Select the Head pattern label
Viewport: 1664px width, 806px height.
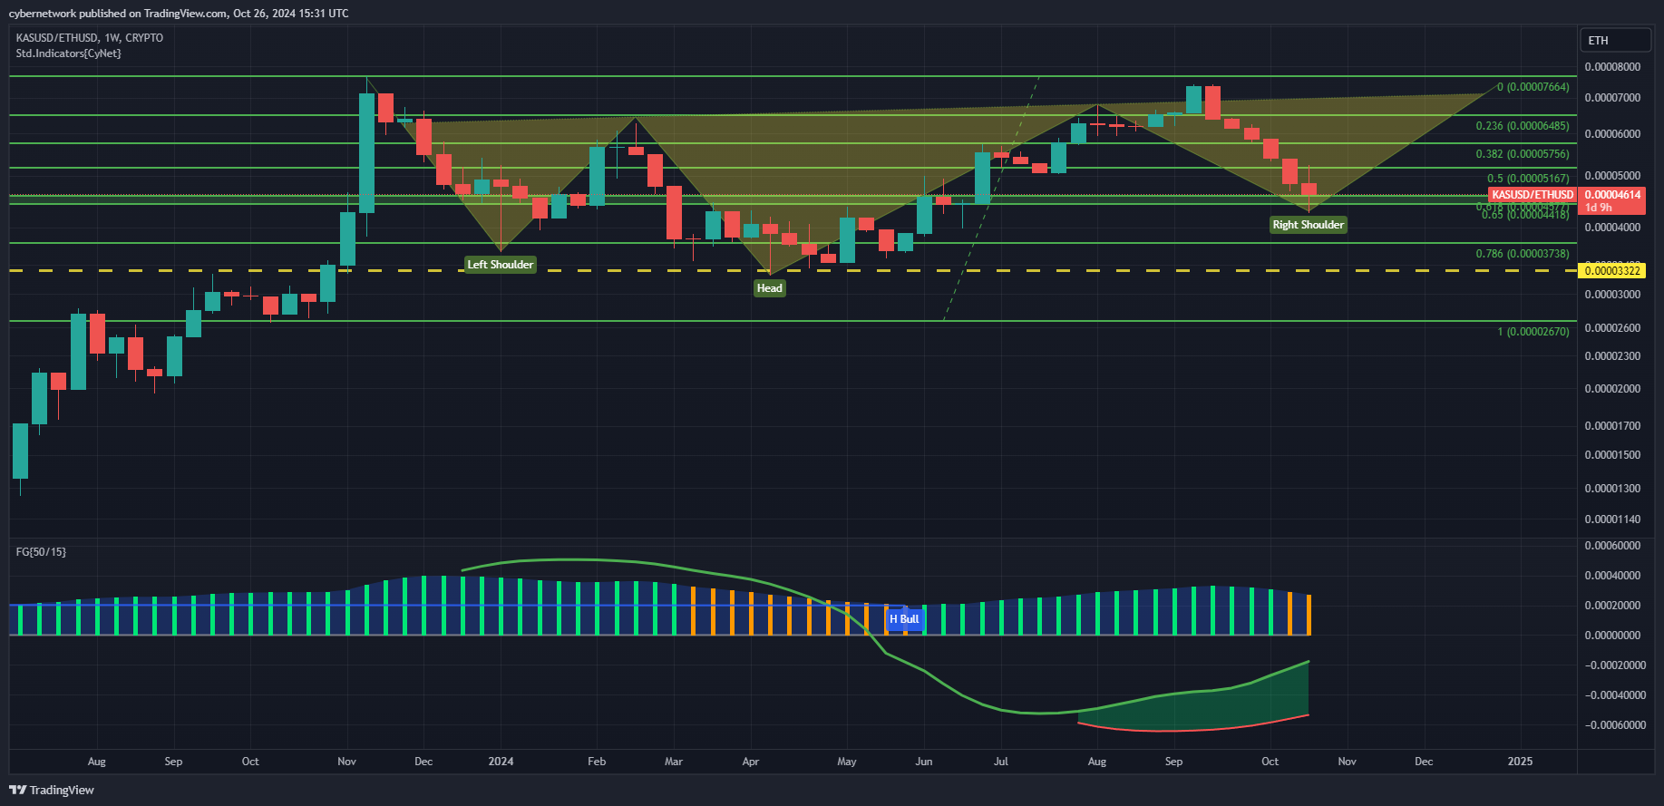point(769,288)
